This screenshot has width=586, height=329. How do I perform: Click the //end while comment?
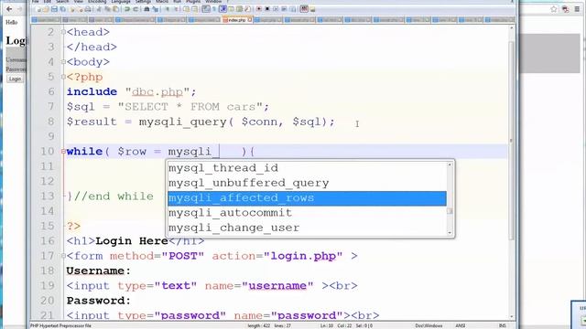[114, 196]
